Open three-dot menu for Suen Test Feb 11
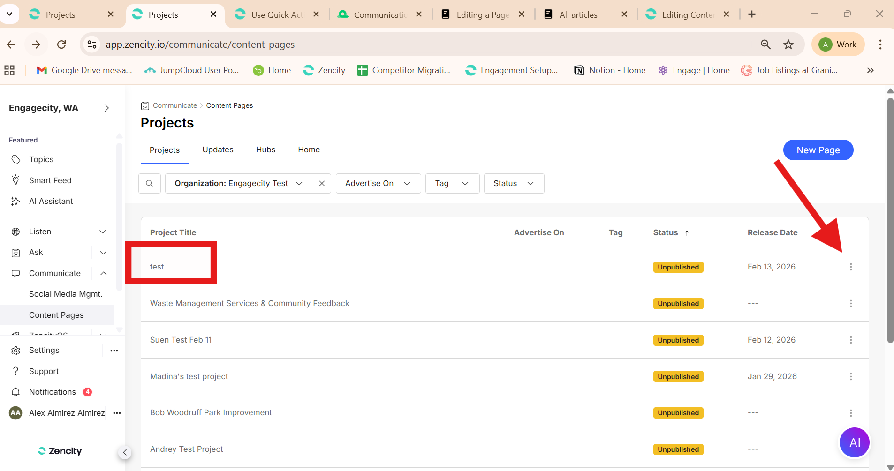The height and width of the screenshot is (471, 894). click(x=851, y=340)
